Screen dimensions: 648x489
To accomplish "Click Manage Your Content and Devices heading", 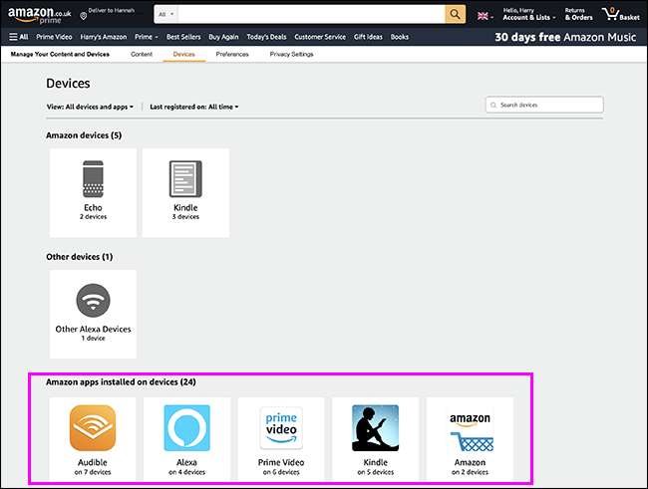I will [60, 54].
